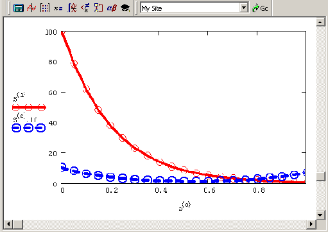Click the Go button
Screen dimensions: 328x232
(260, 8)
